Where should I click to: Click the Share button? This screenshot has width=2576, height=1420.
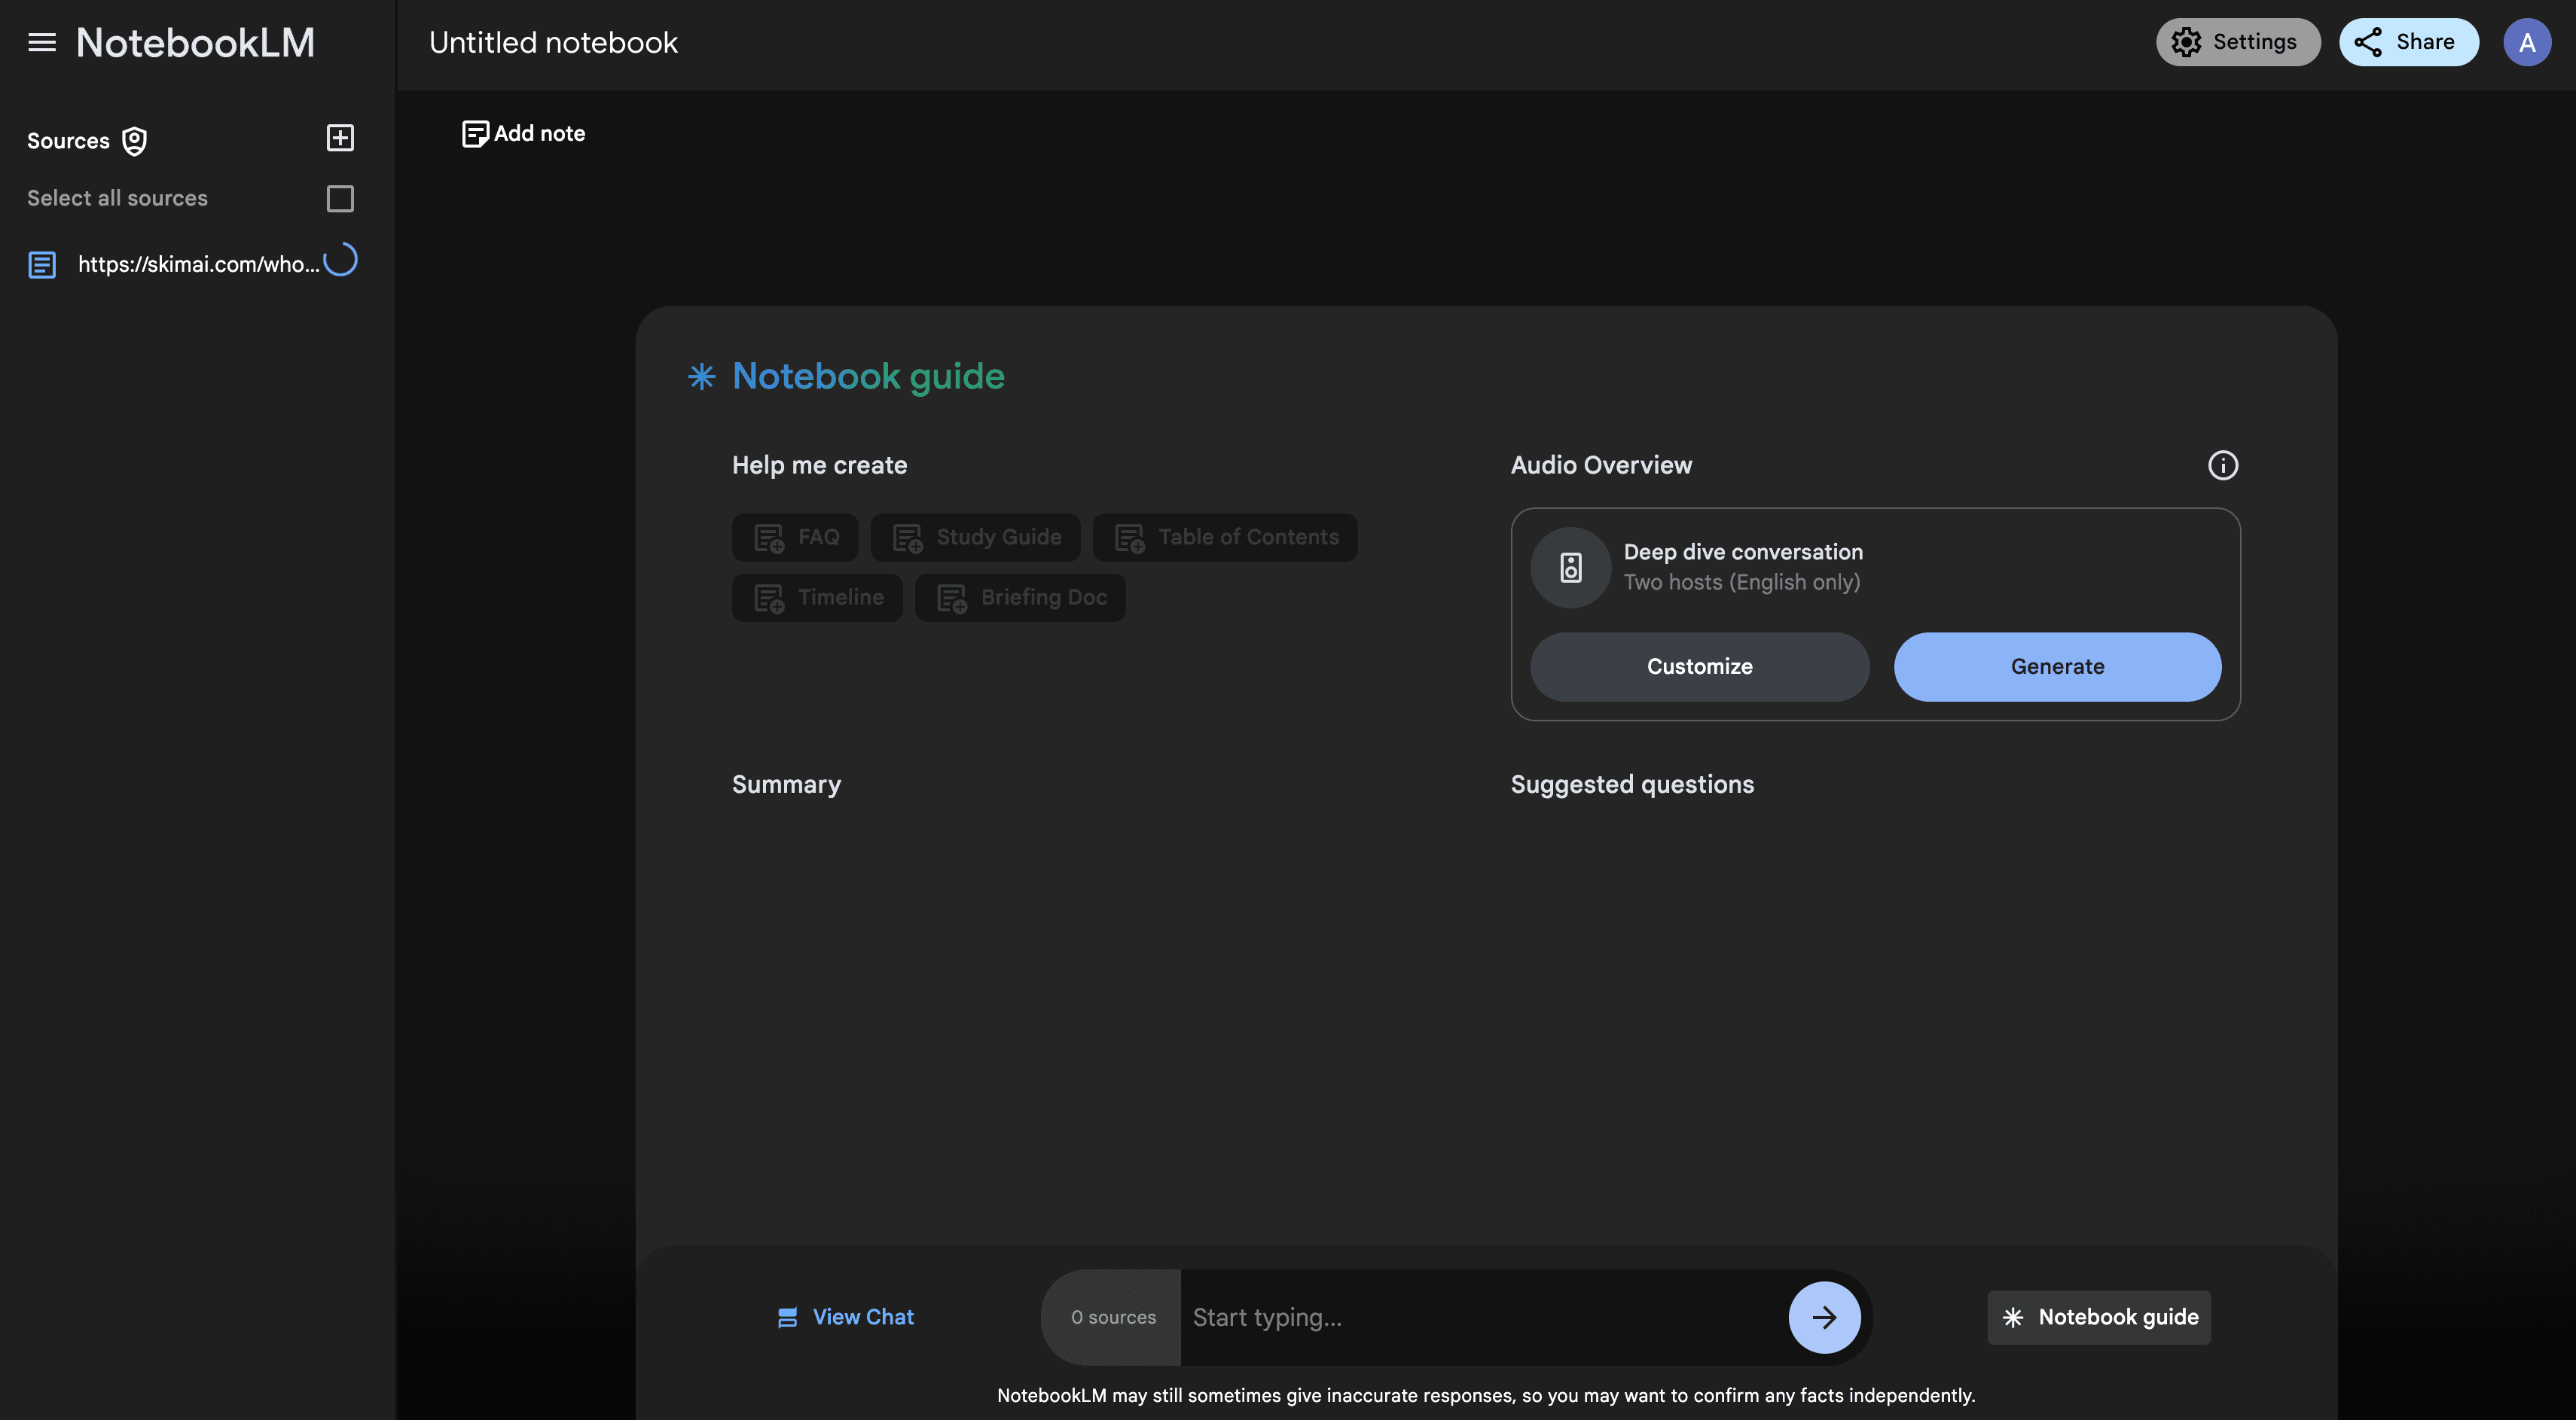coord(2408,42)
